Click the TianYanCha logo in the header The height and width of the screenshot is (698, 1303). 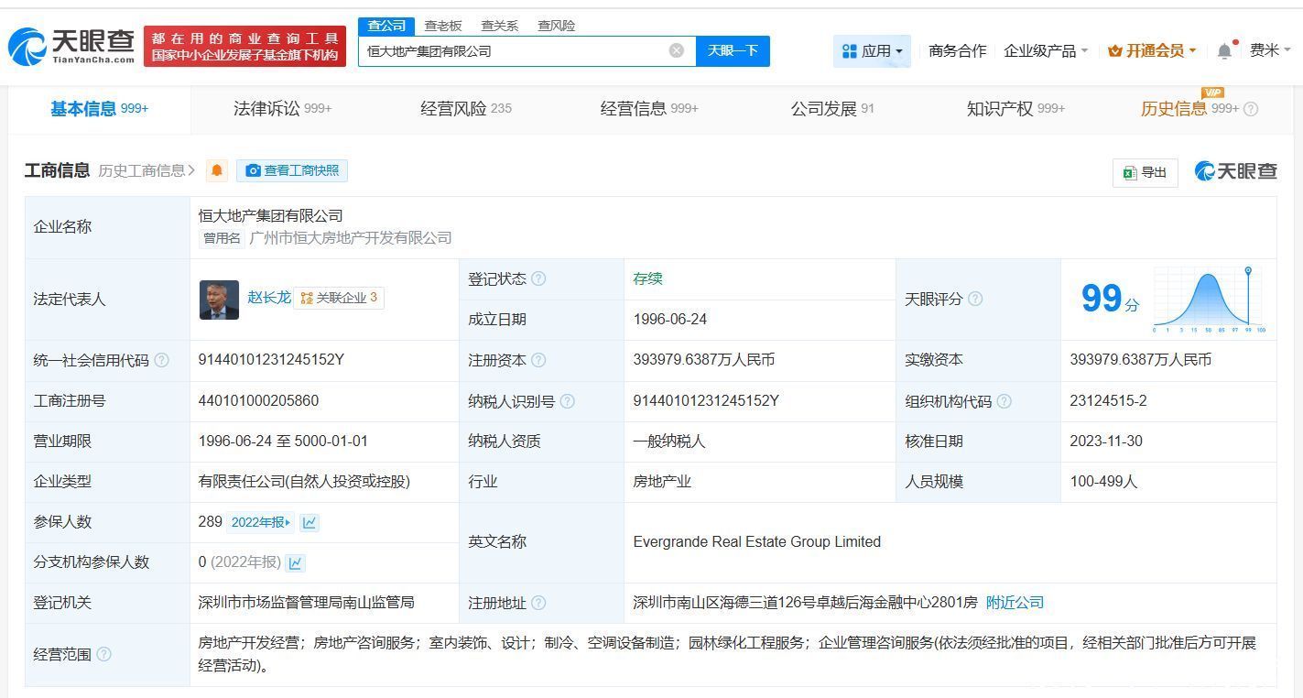click(x=71, y=46)
